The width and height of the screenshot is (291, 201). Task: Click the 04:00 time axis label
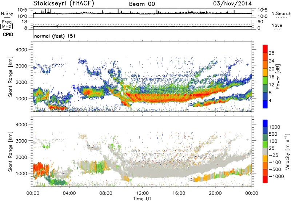pos(69,193)
